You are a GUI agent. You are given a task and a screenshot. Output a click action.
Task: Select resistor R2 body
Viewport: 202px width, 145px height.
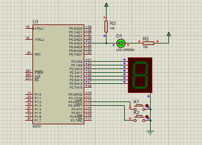[148, 43]
